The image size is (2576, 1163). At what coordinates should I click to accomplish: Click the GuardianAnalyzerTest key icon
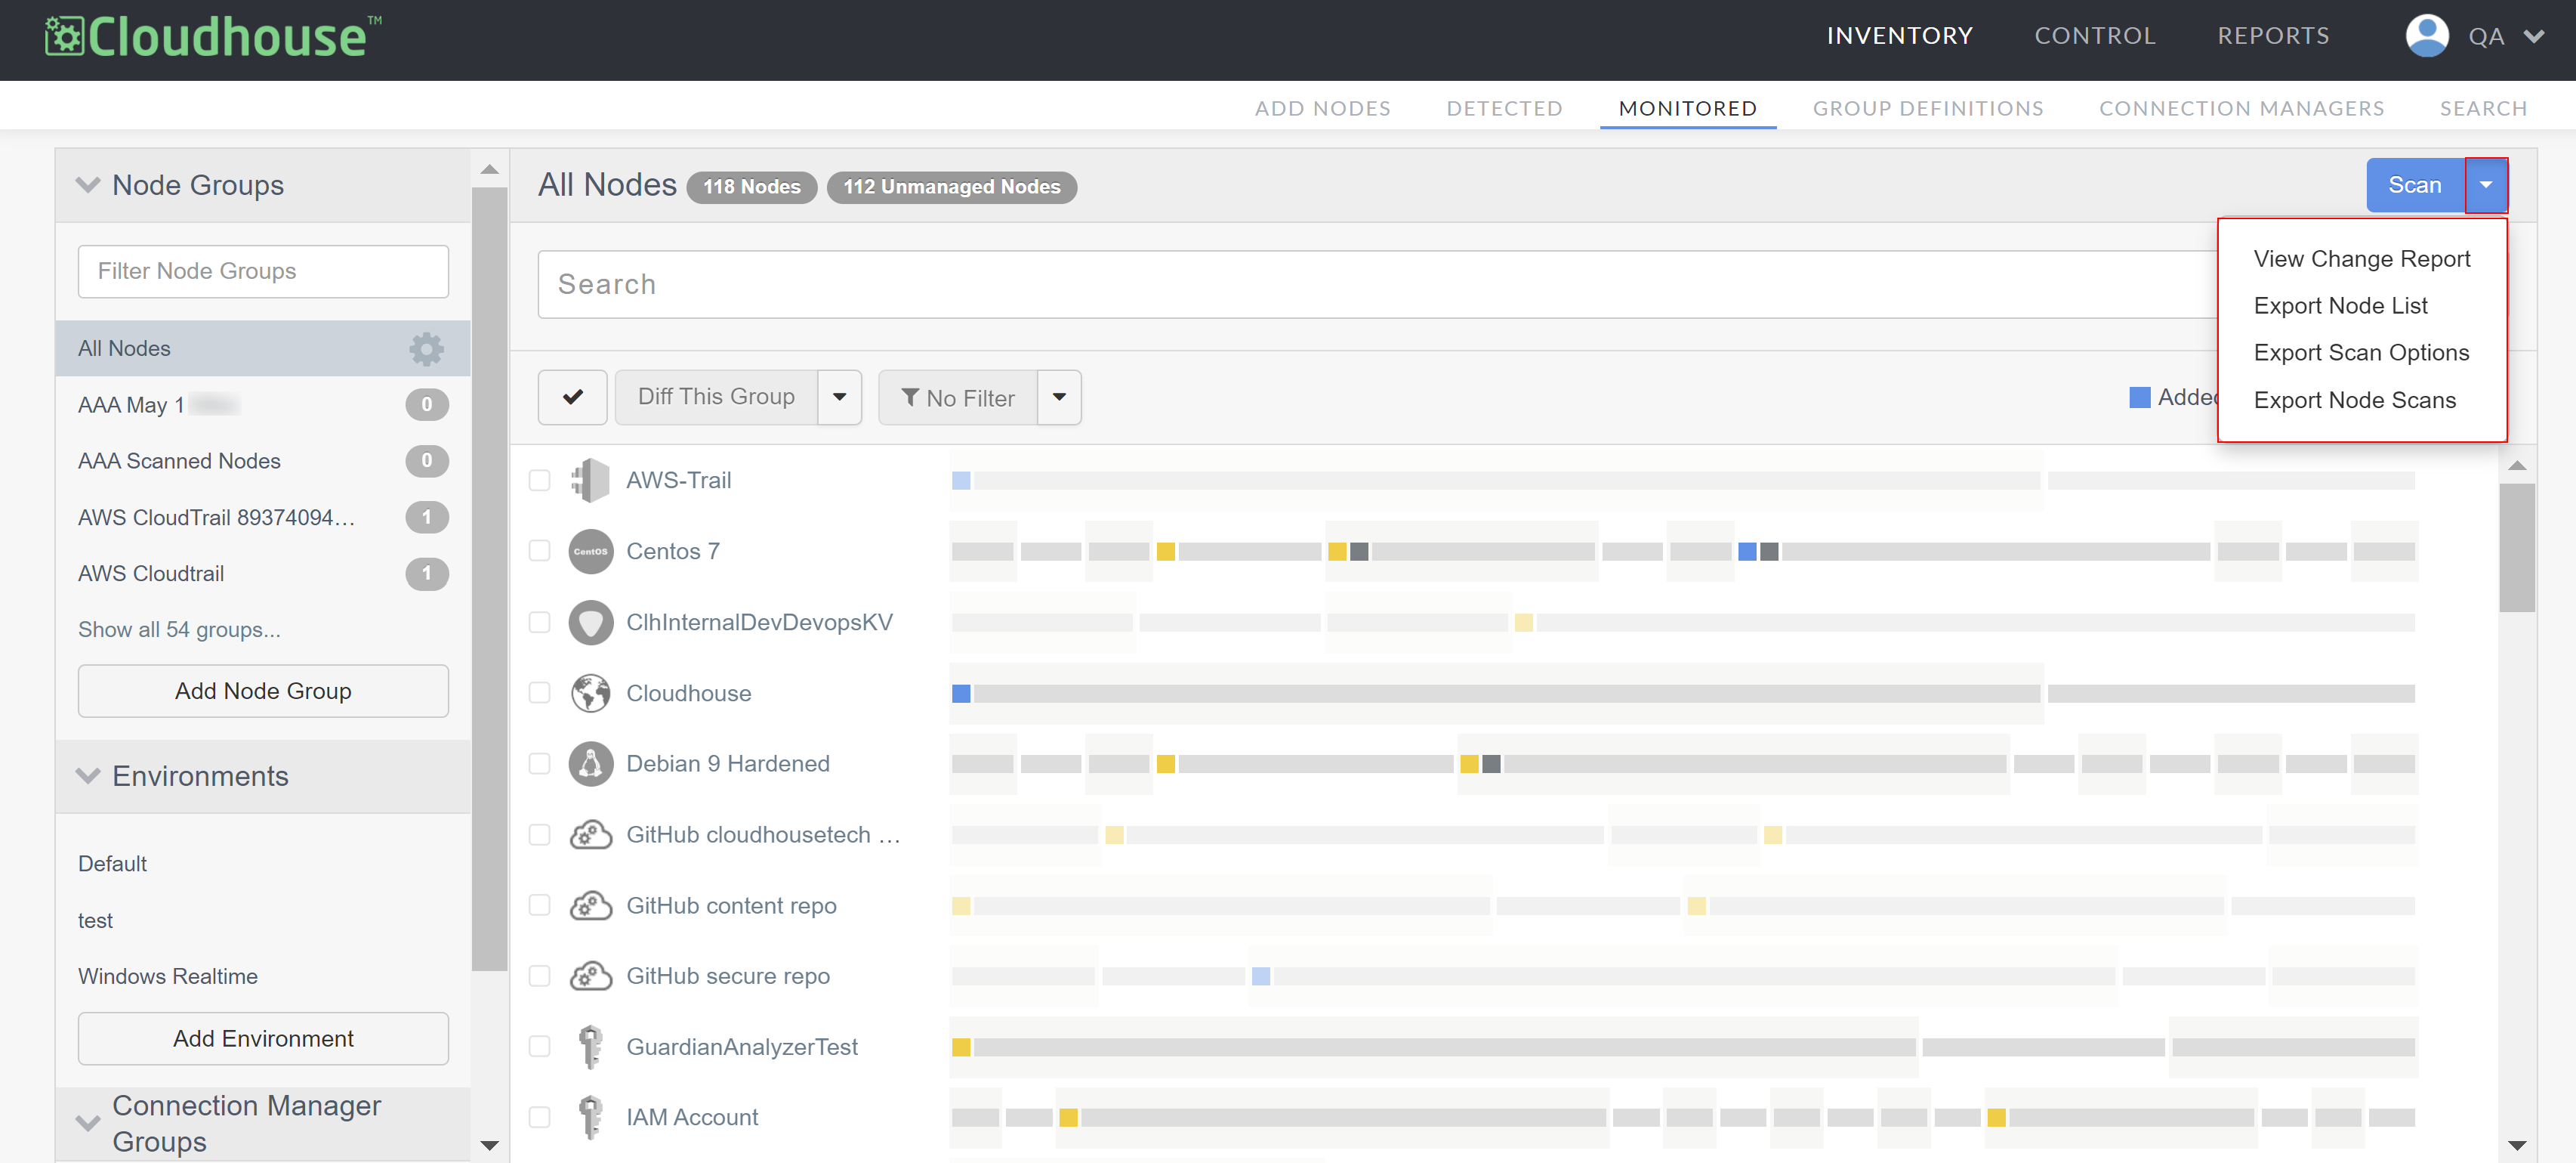590,1047
